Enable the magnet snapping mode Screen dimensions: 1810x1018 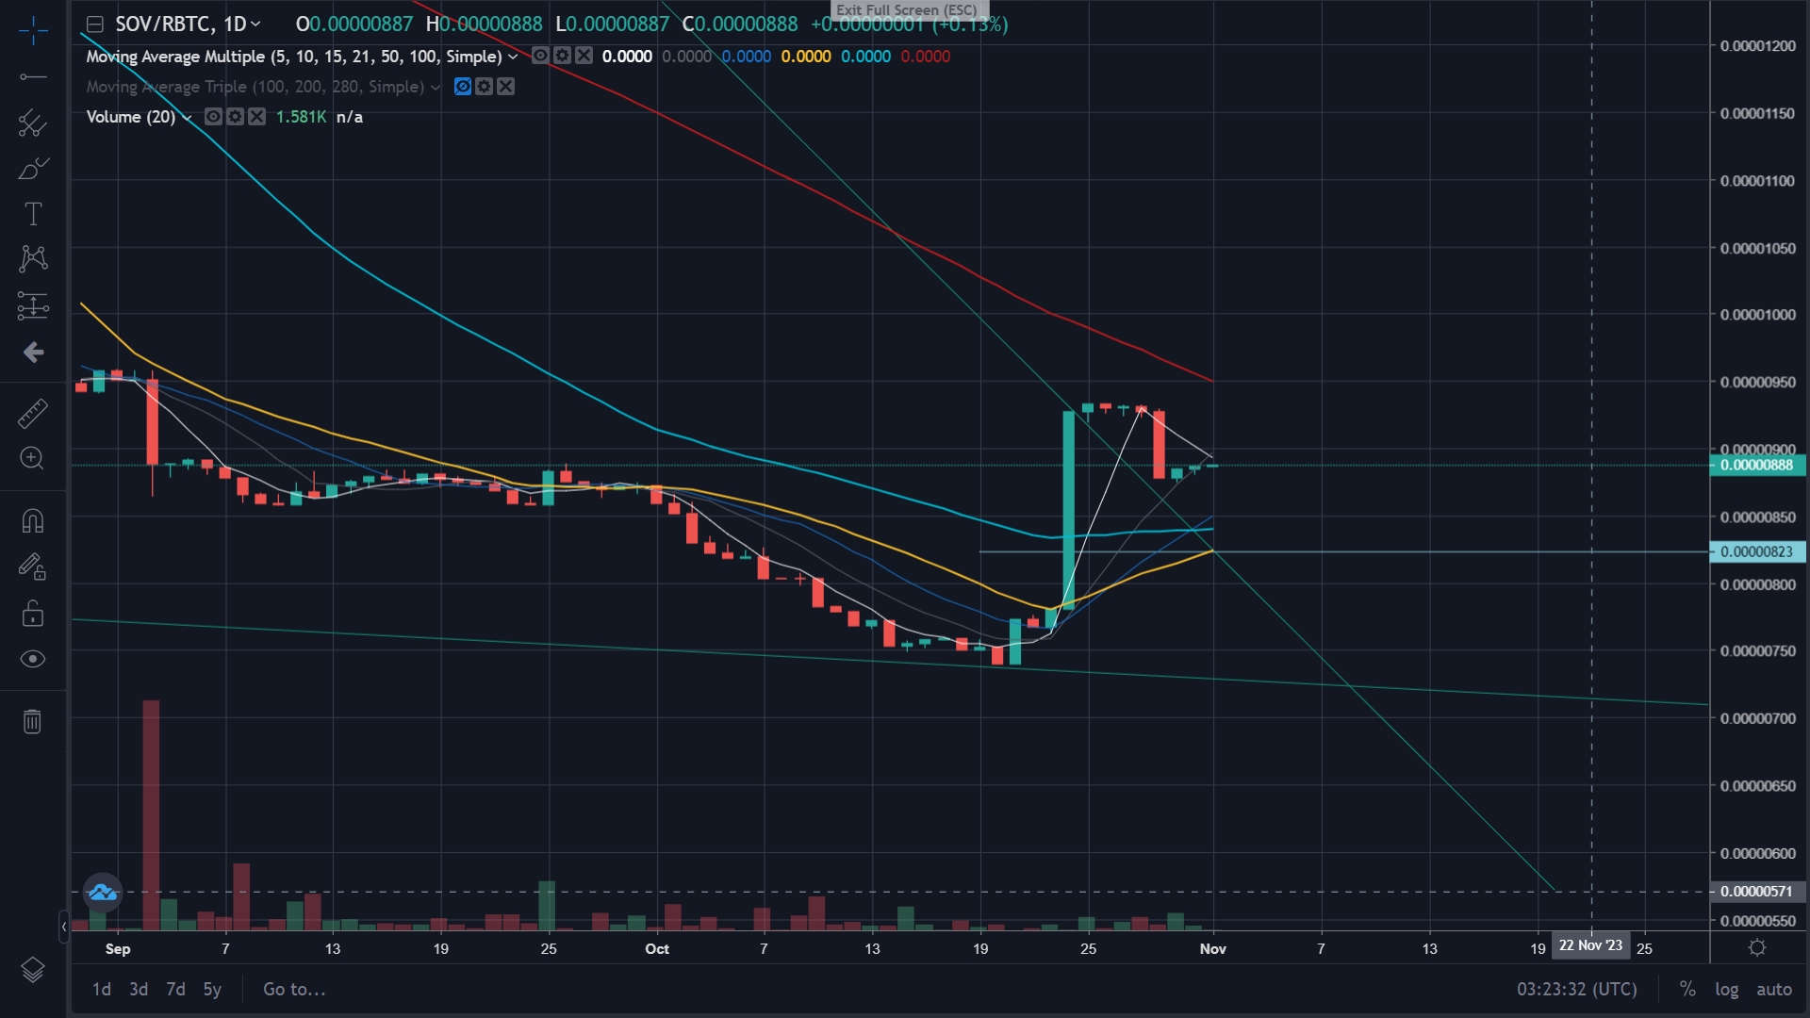tap(33, 520)
